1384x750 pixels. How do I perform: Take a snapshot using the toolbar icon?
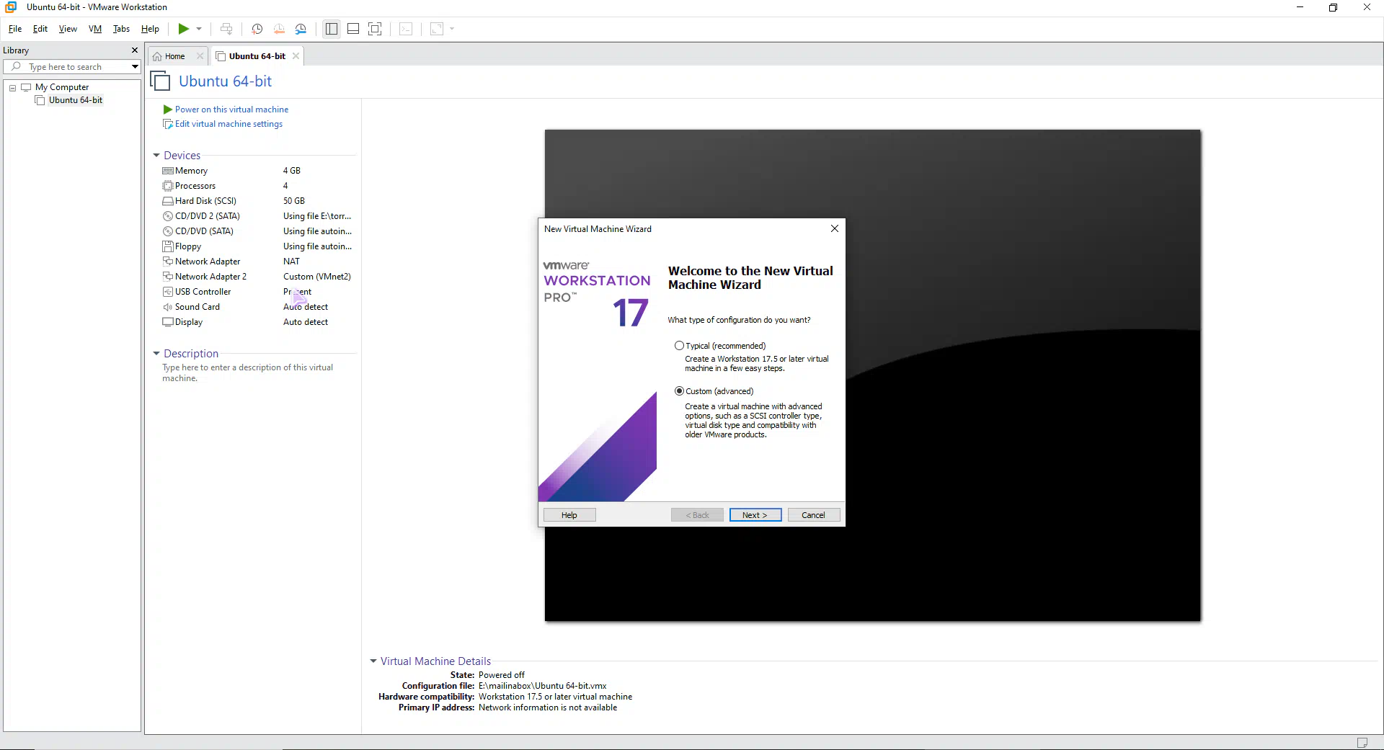[257, 29]
